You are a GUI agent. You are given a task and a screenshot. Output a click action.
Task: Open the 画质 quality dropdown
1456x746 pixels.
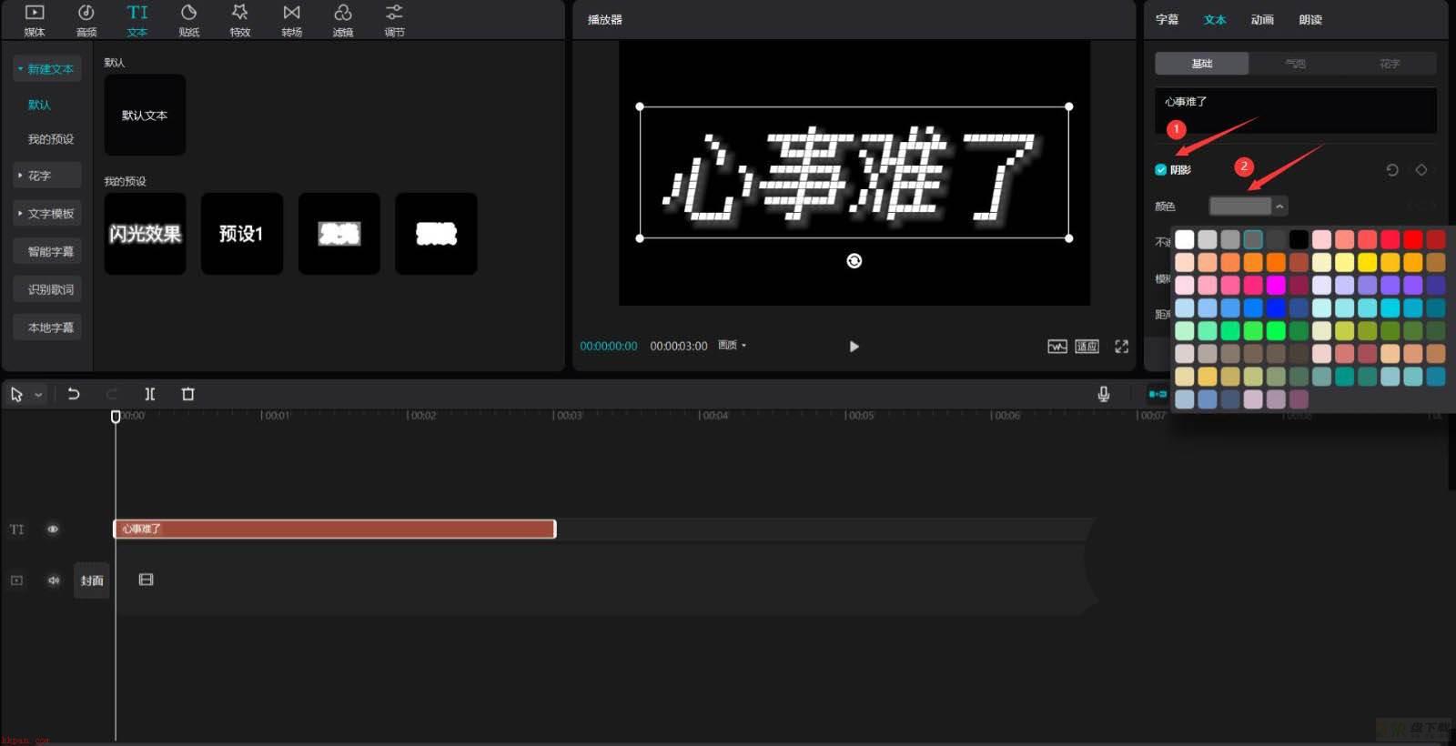(733, 346)
